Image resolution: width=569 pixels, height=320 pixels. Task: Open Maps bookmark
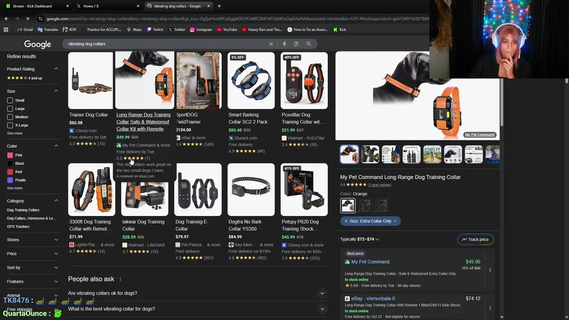pos(134,29)
